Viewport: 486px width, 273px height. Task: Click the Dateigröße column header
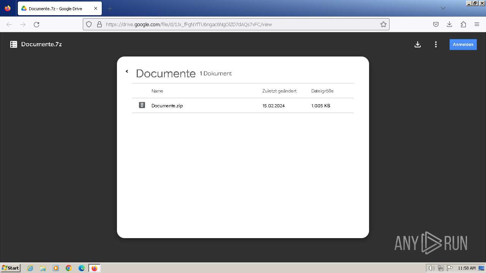[x=322, y=91]
